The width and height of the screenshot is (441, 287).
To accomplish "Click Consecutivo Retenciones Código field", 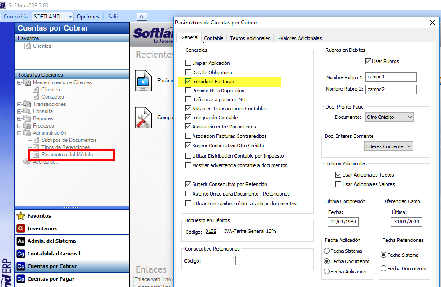I will point(219,261).
